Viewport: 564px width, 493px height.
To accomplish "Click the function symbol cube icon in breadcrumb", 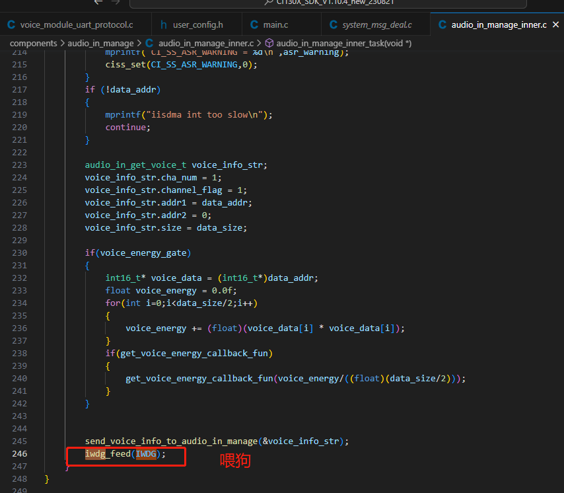I will point(269,43).
